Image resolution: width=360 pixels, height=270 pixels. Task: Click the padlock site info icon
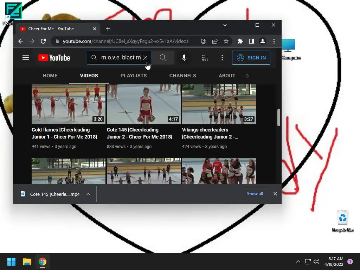[x=57, y=41]
